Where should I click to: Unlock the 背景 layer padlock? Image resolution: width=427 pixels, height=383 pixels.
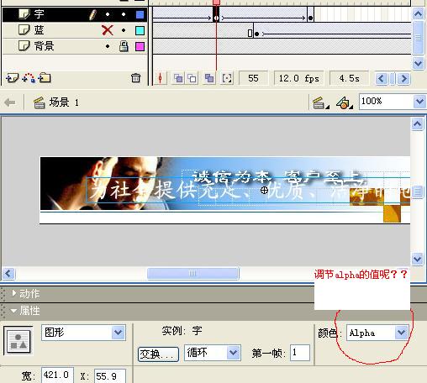(x=124, y=46)
